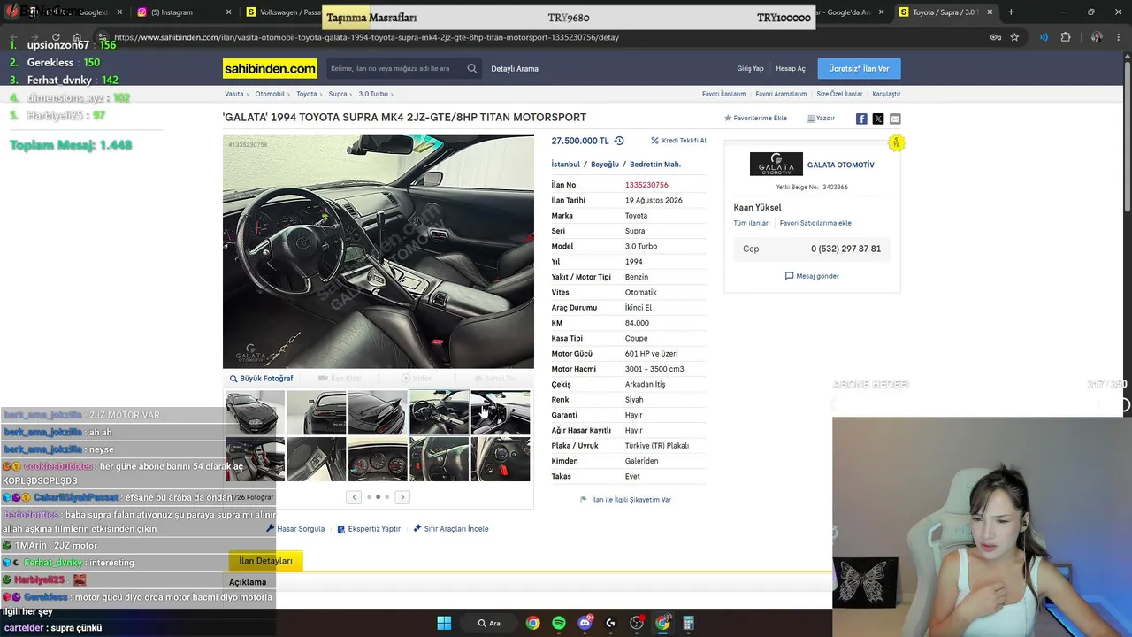1132x637 pixels.
Task: Go to Otomobil breadcrumb
Action: (271, 94)
